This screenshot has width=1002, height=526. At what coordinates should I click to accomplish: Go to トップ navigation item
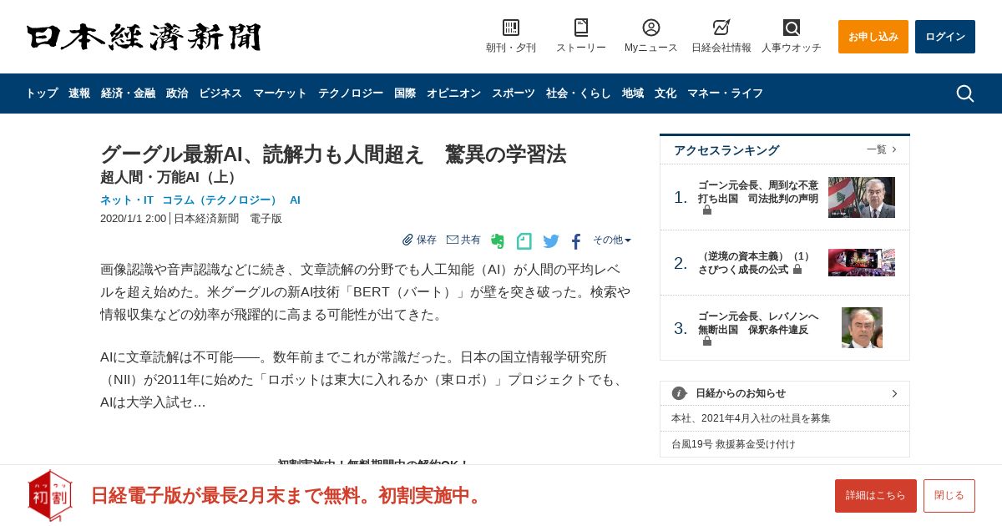(42, 94)
